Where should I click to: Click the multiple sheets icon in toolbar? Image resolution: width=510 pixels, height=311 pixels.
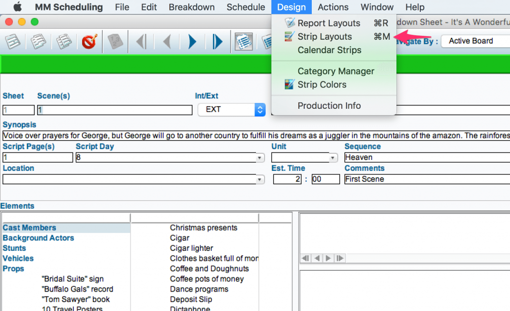(64, 42)
